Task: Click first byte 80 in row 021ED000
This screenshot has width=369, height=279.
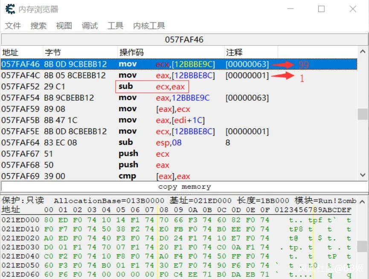Action: [x=49, y=220]
